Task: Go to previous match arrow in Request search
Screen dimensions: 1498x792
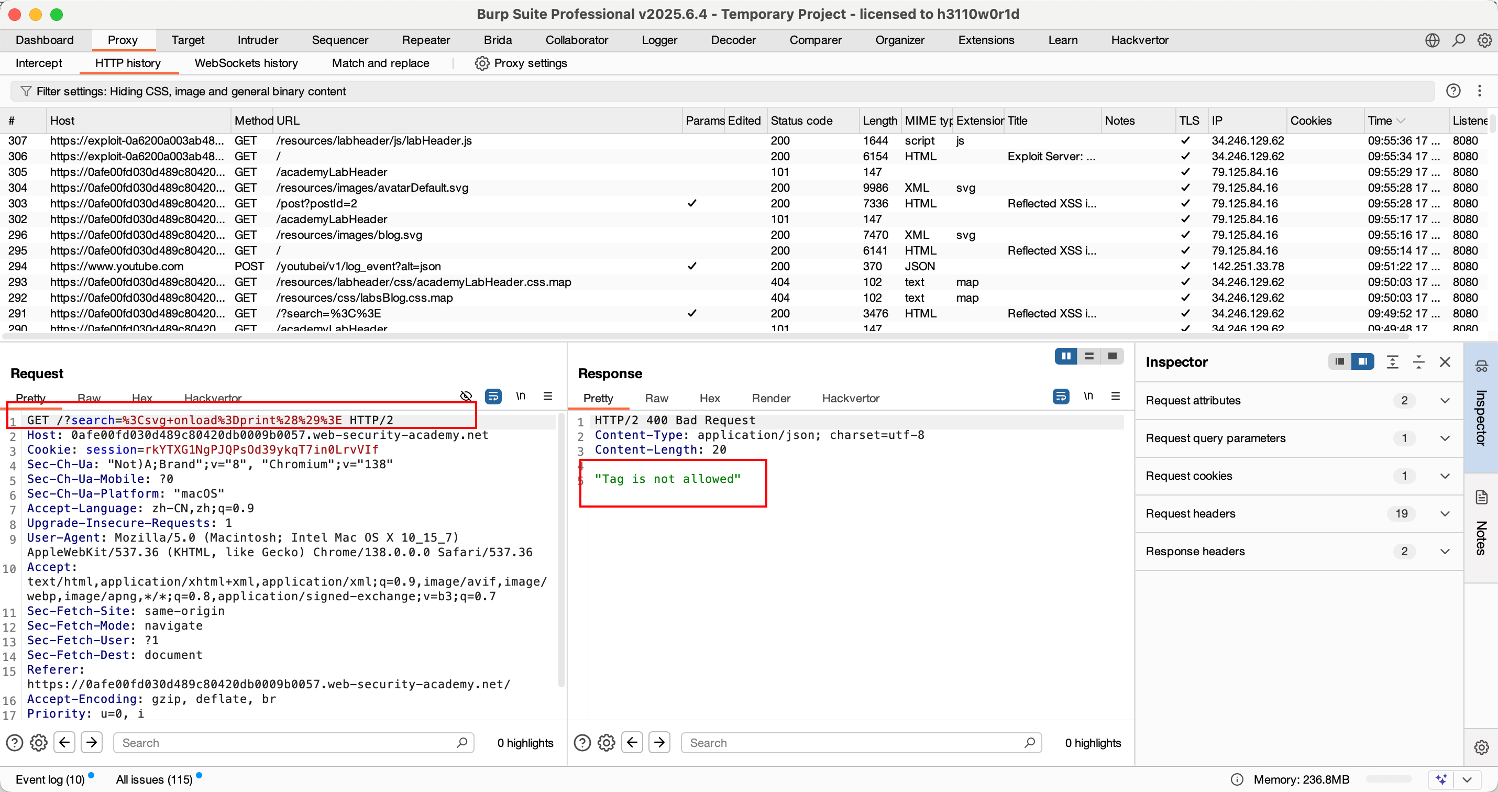Action: pyautogui.click(x=64, y=742)
